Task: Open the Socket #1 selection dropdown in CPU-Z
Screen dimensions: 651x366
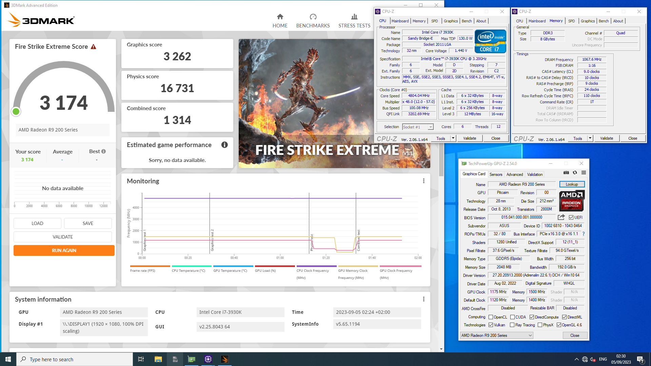Action: 418,127
